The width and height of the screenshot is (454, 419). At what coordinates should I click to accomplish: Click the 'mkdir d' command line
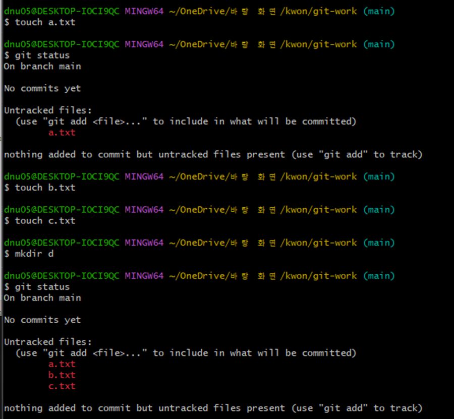(x=29, y=254)
